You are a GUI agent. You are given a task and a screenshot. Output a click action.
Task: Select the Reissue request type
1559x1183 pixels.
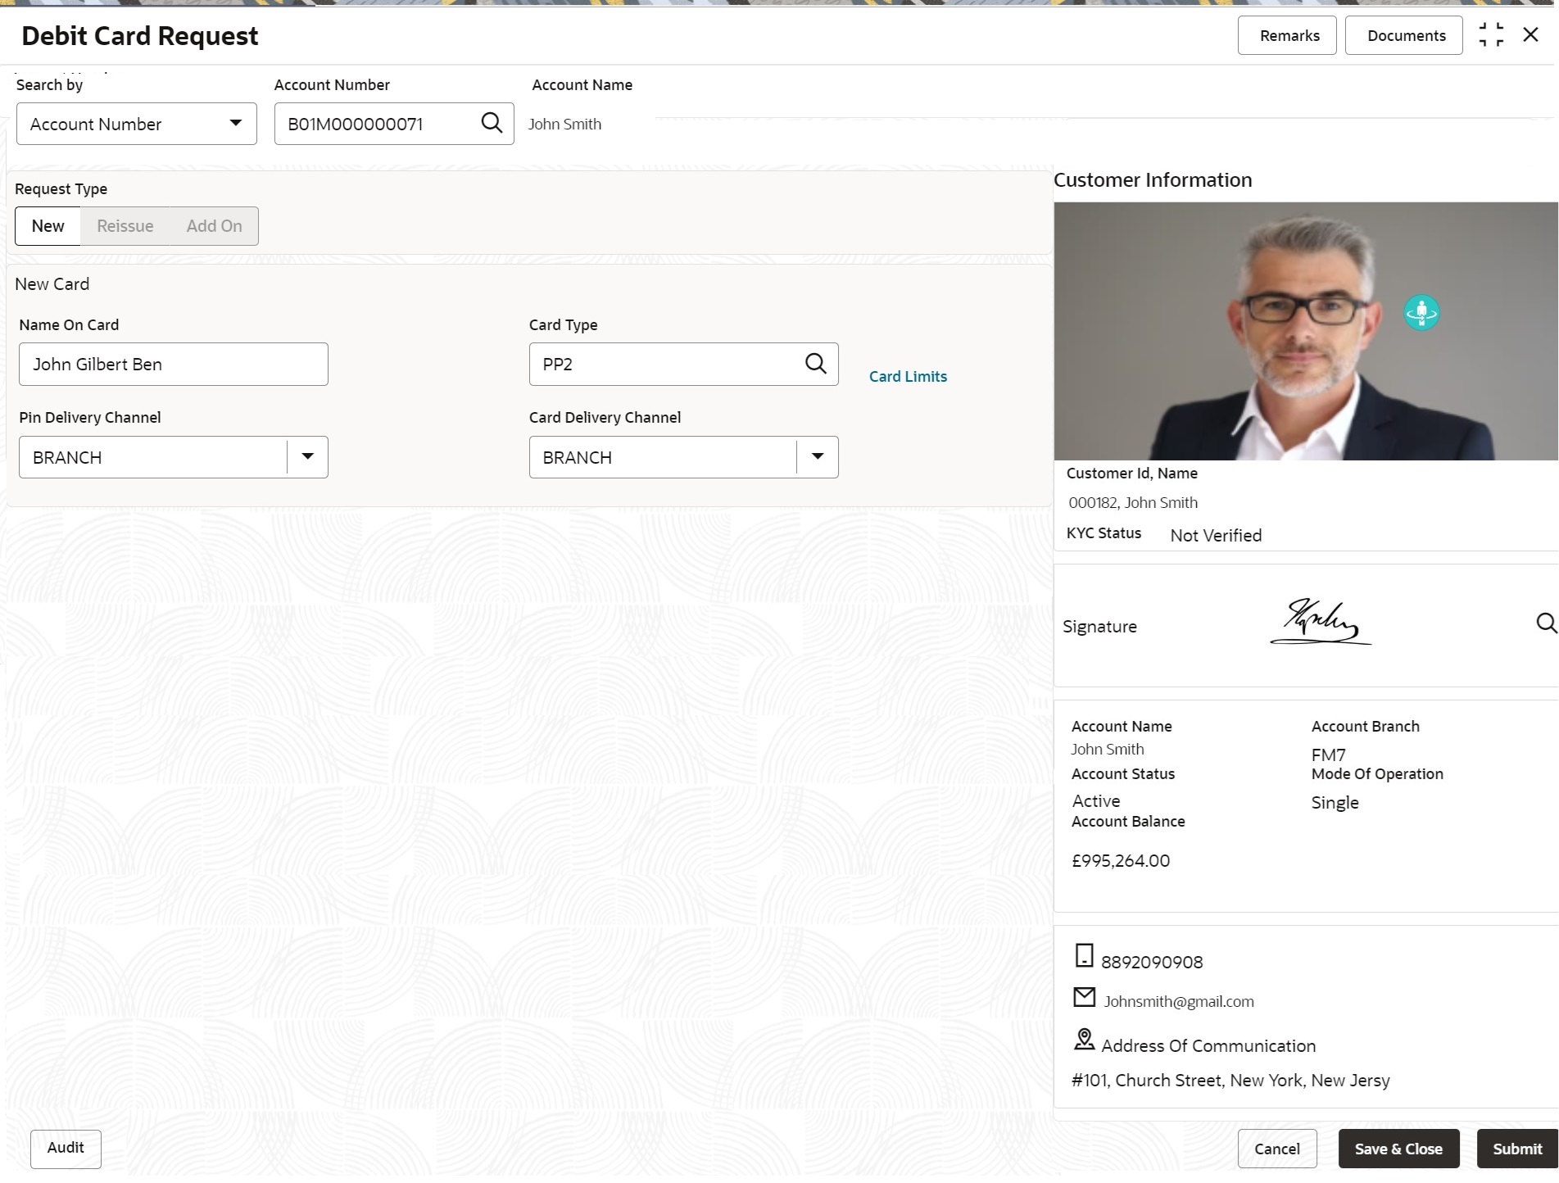coord(125,226)
